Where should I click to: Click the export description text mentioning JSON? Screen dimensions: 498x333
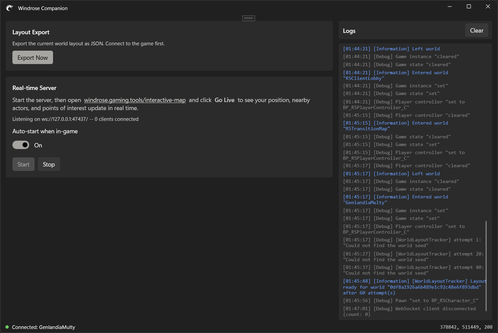(89, 44)
